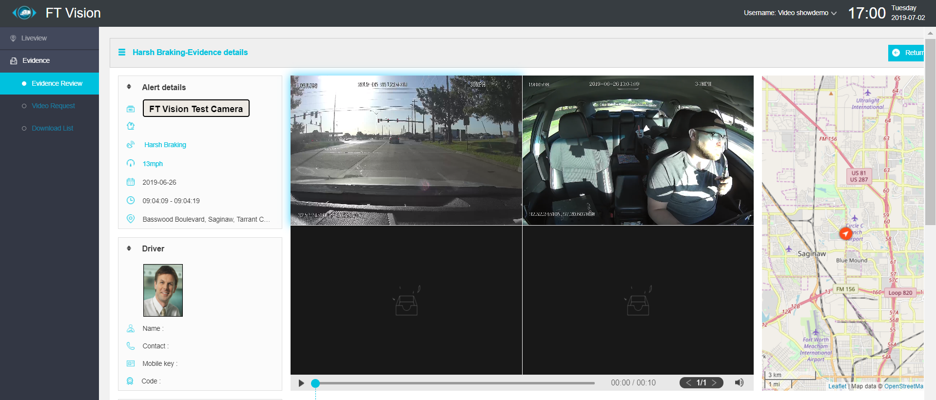
Task: Click the red location marker on map
Action: click(845, 233)
